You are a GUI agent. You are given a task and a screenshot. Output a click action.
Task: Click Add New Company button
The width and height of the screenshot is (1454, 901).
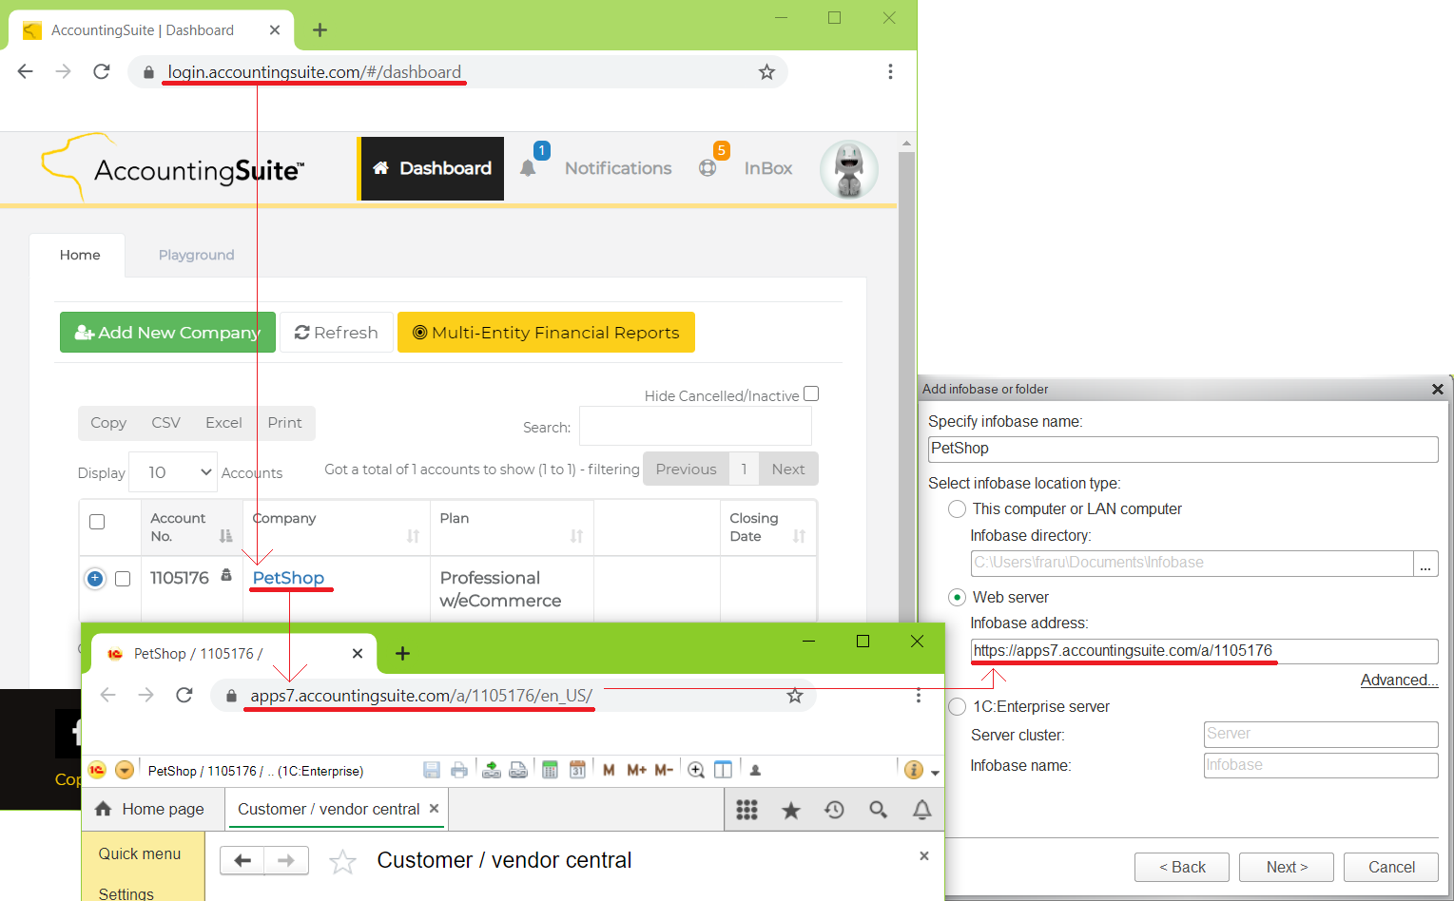click(167, 332)
